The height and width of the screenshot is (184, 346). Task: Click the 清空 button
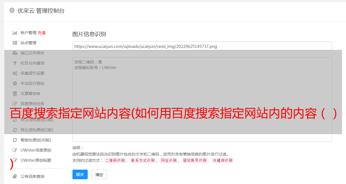99,174
